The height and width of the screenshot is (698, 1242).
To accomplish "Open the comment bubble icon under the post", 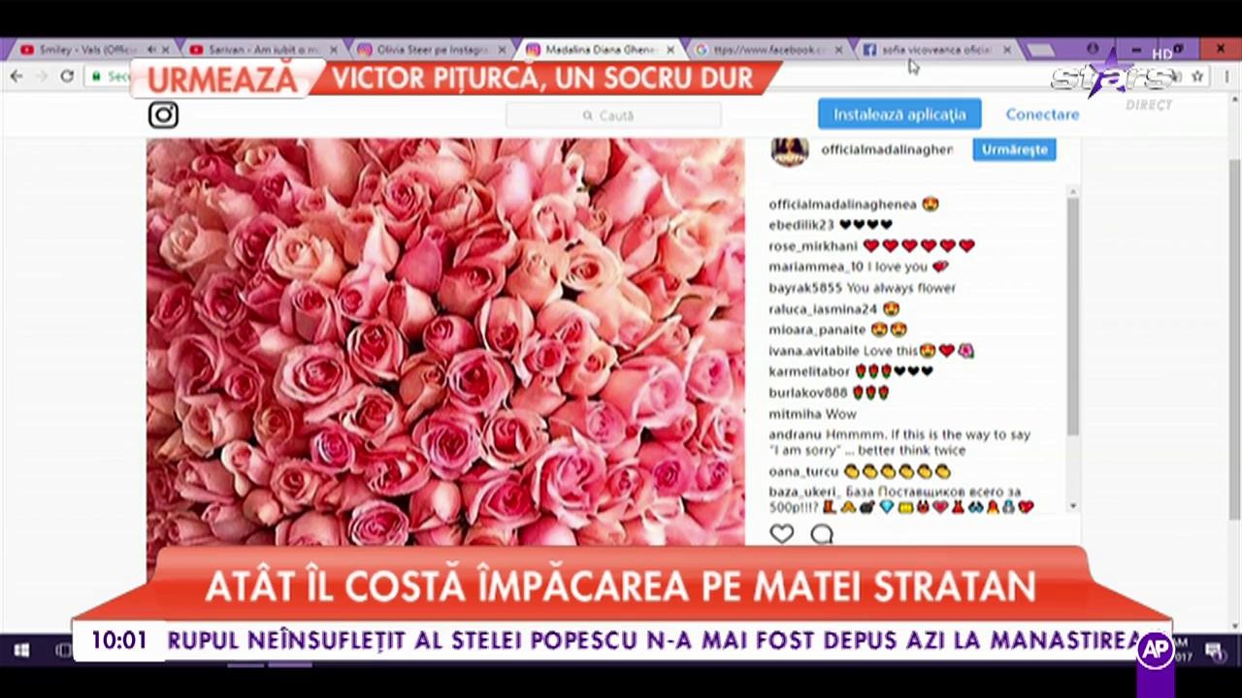I will [821, 533].
